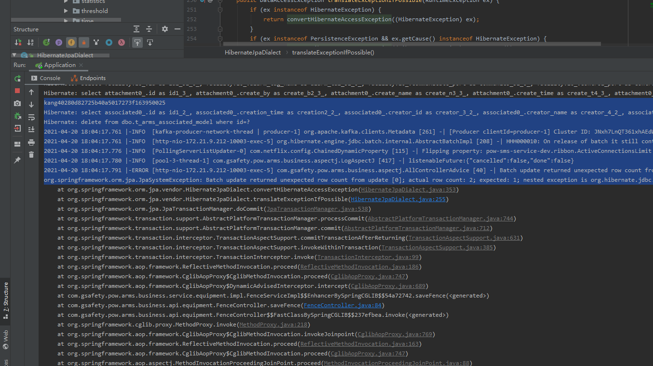Open HibernateJpaDialect.java:255 link
This screenshot has width=653, height=366.
tap(398, 199)
